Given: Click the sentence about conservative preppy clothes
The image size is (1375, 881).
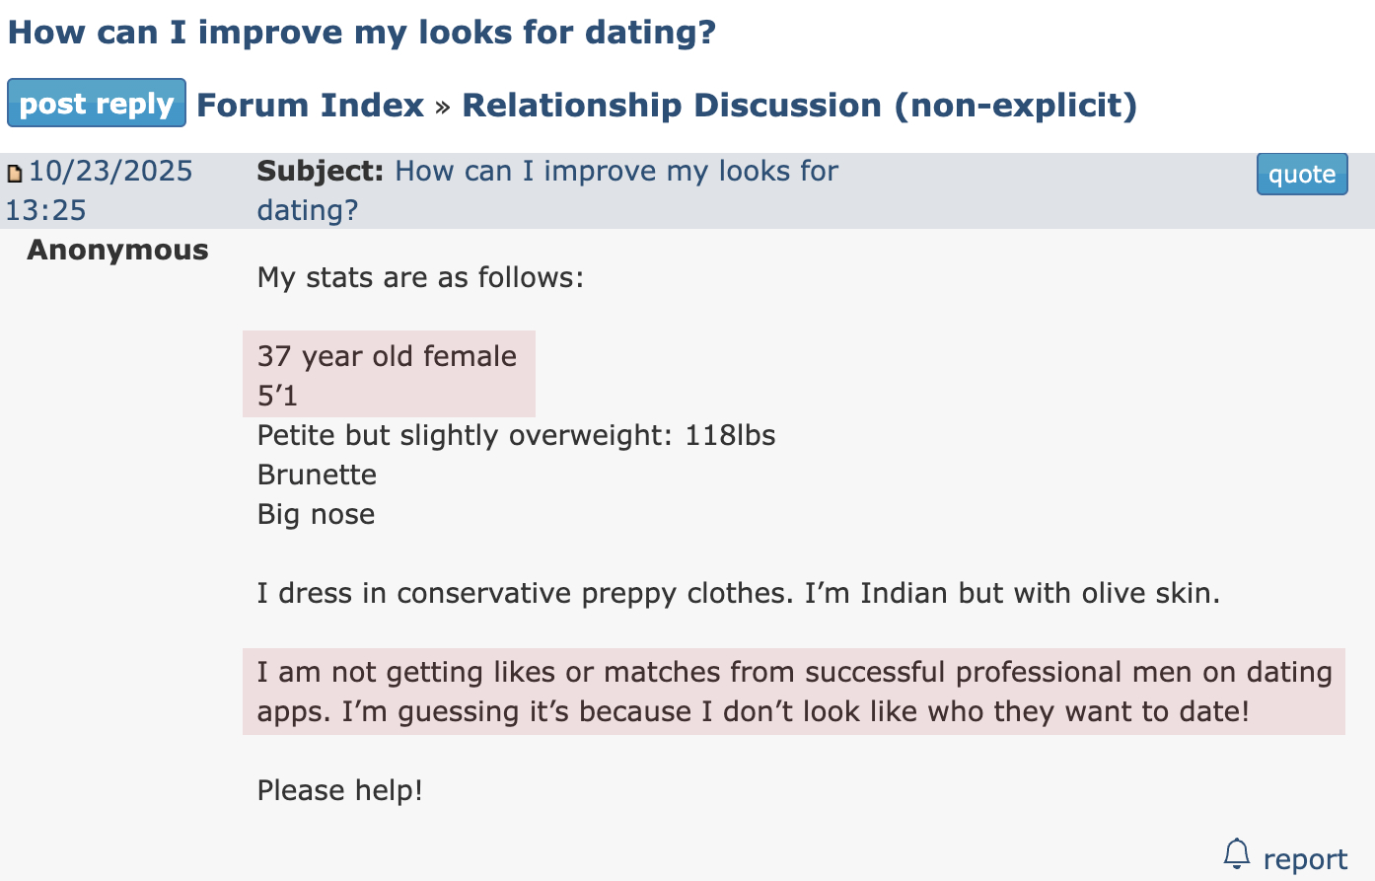Looking at the screenshot, I should click(x=738, y=593).
